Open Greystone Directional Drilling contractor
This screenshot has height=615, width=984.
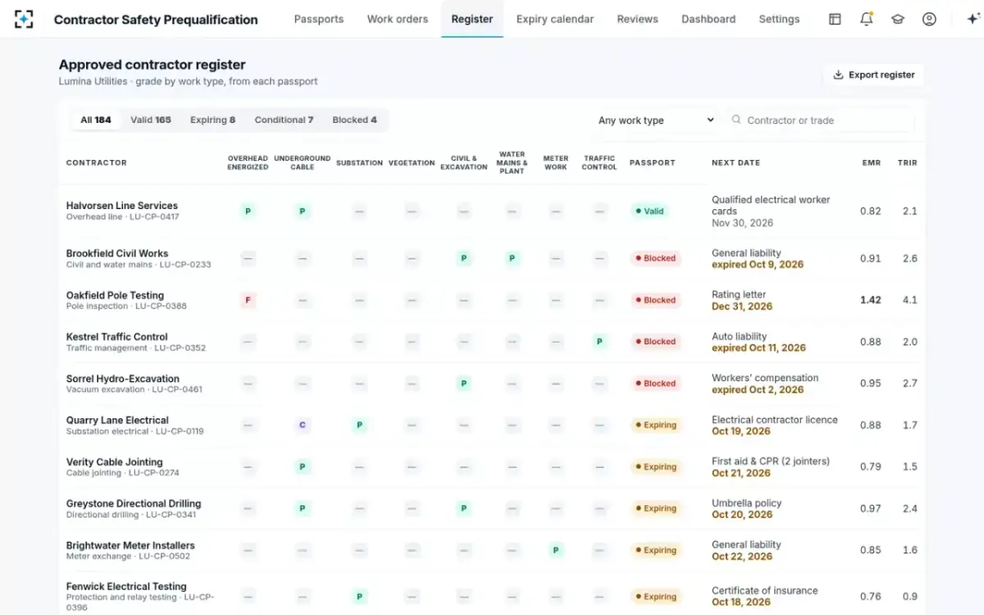coord(134,503)
